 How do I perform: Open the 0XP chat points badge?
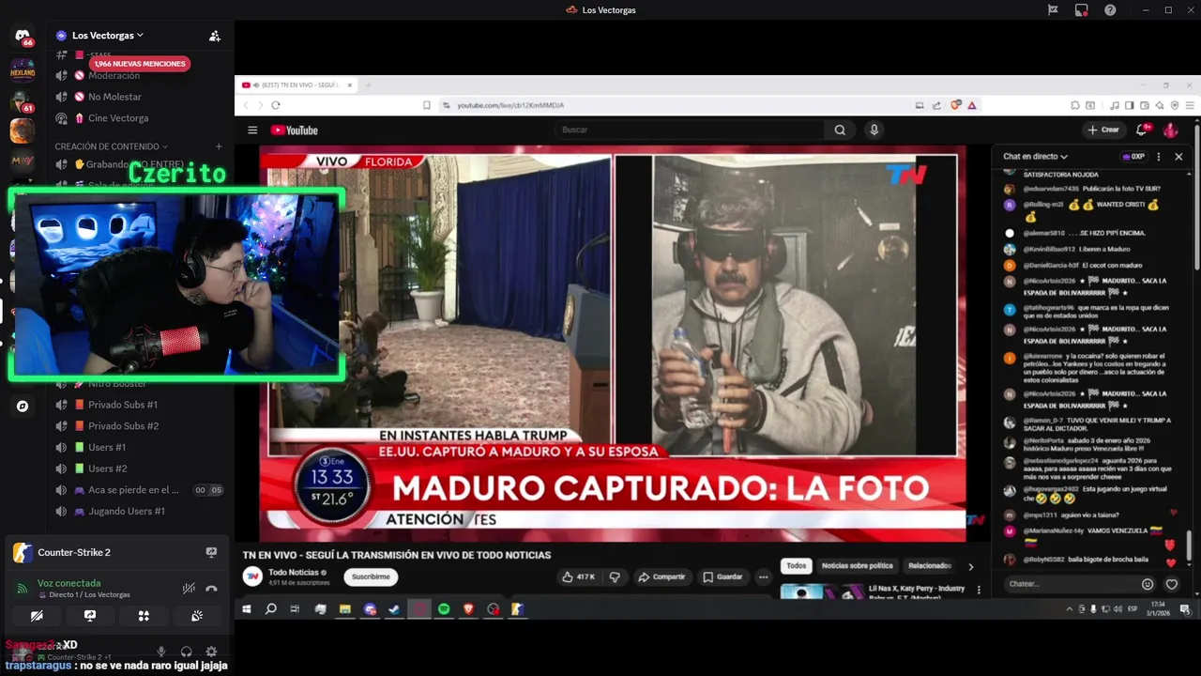pos(1133,157)
